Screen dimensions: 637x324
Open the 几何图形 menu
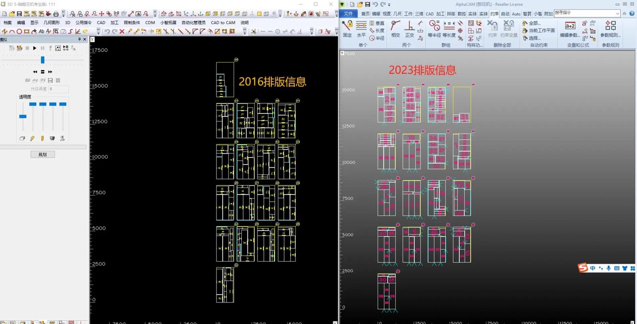coord(51,23)
